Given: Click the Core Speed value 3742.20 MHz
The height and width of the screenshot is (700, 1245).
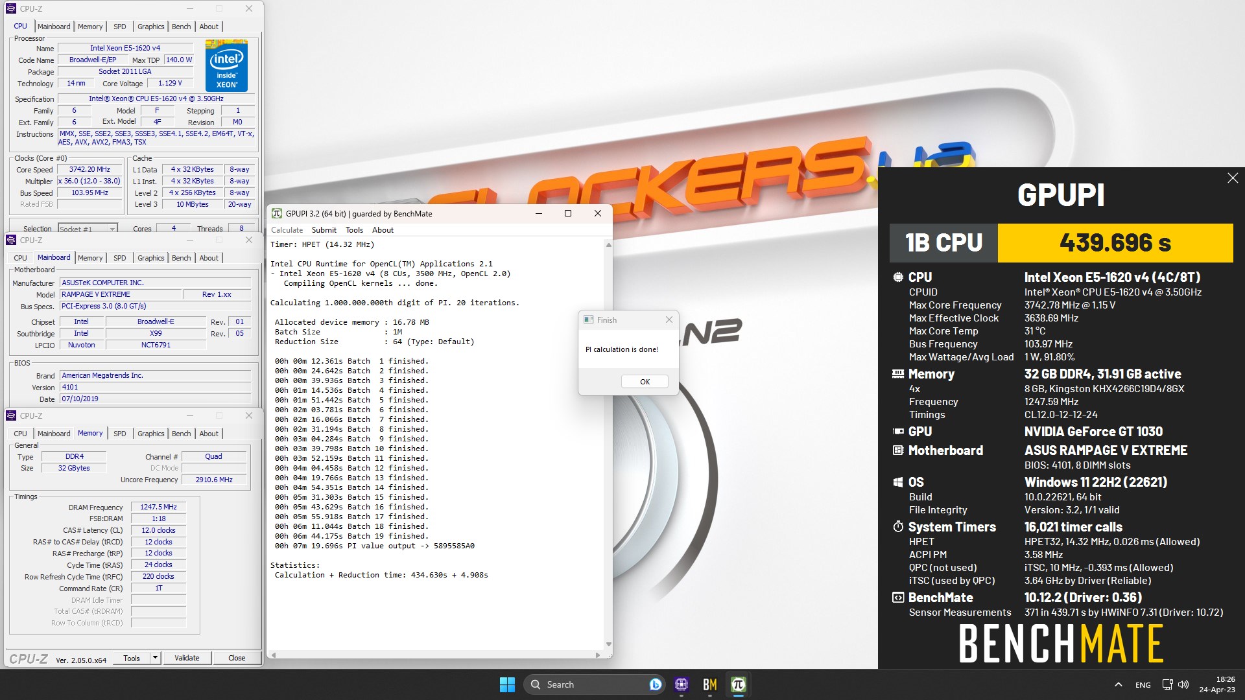Looking at the screenshot, I should point(90,169).
